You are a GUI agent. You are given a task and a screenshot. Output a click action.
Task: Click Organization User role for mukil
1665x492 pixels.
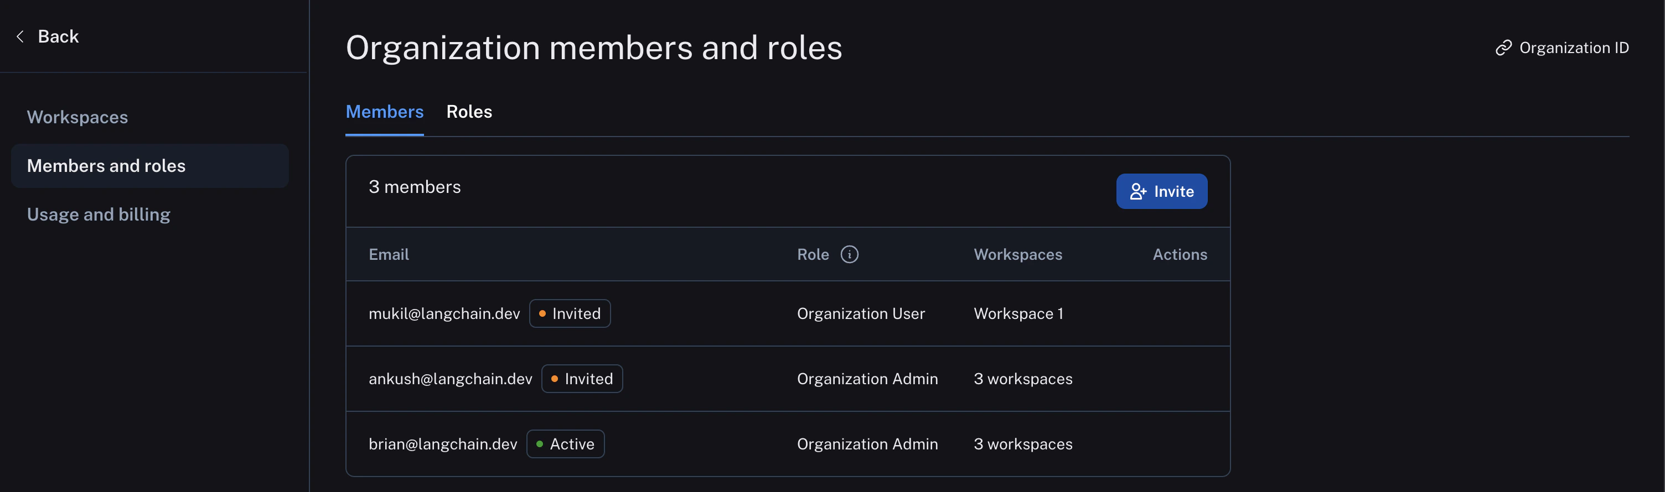click(860, 314)
